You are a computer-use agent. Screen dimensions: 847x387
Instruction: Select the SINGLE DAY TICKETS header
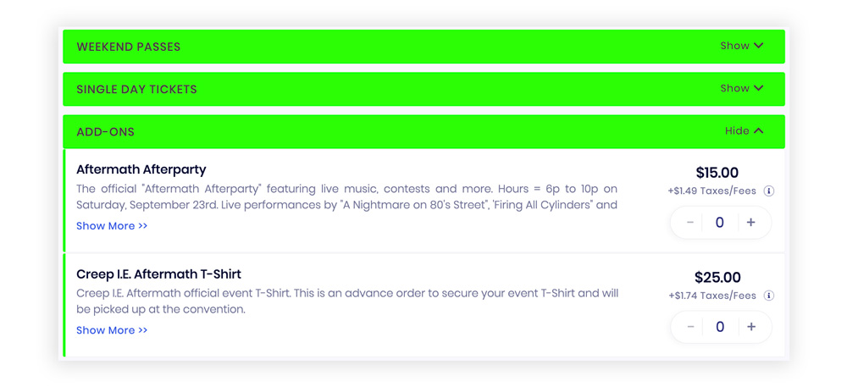(x=424, y=89)
